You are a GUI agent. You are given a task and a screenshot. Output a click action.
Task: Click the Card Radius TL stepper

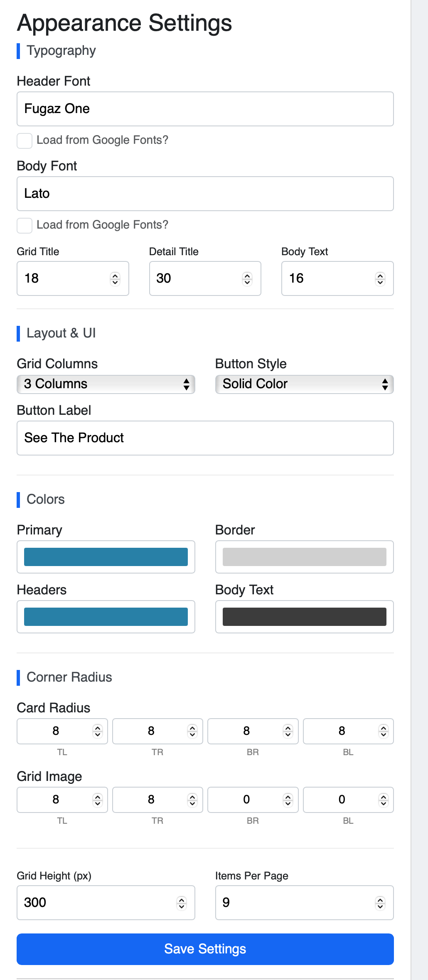[x=98, y=731]
